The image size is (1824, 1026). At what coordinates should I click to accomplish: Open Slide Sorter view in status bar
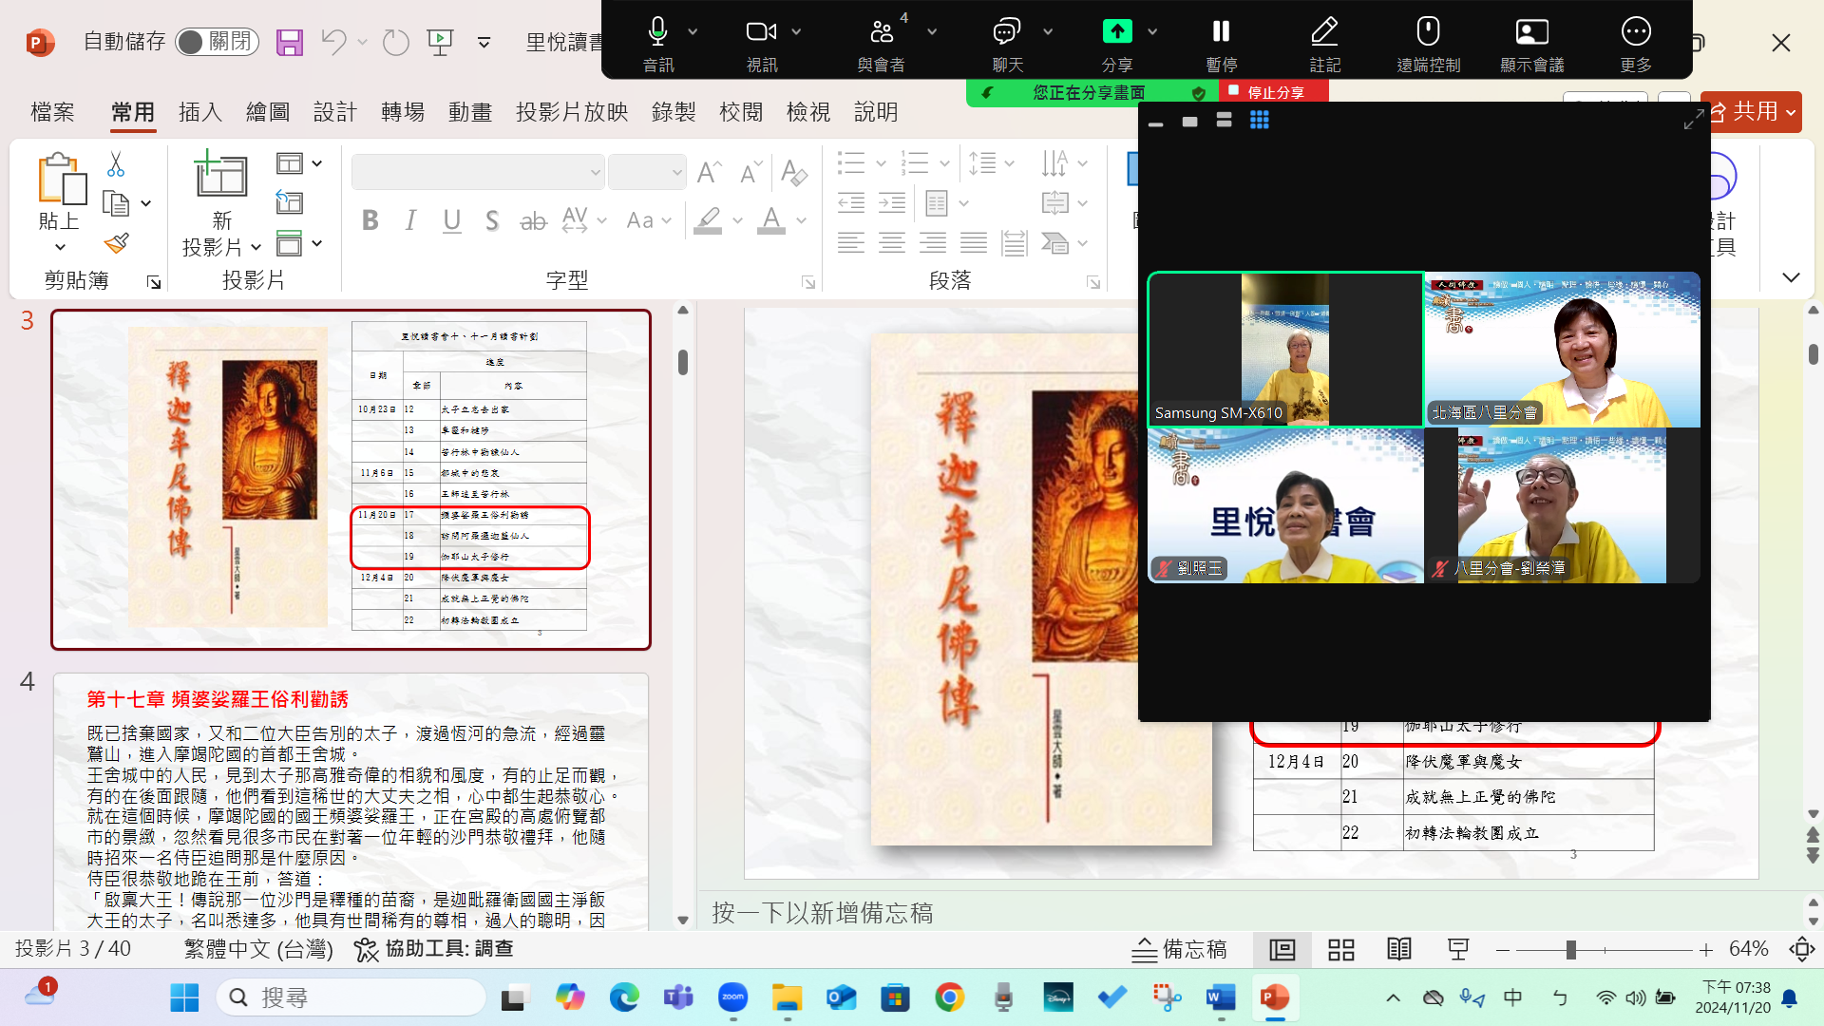tap(1340, 949)
